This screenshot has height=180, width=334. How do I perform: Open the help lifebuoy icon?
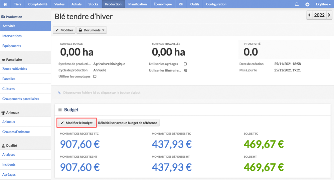click(307, 4)
